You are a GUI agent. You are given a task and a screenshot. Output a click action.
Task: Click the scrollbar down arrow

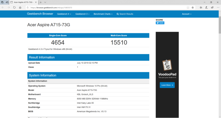[x=220, y=117]
